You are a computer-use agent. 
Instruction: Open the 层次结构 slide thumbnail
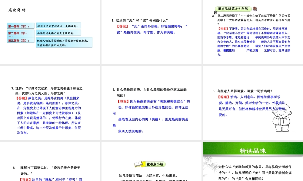[50, 32]
